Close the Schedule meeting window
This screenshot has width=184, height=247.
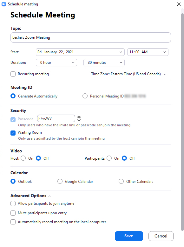179,4
